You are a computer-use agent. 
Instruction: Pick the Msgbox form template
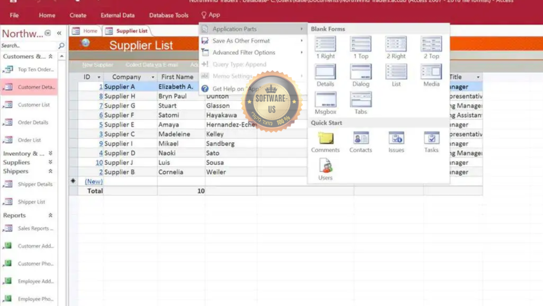[x=325, y=103]
